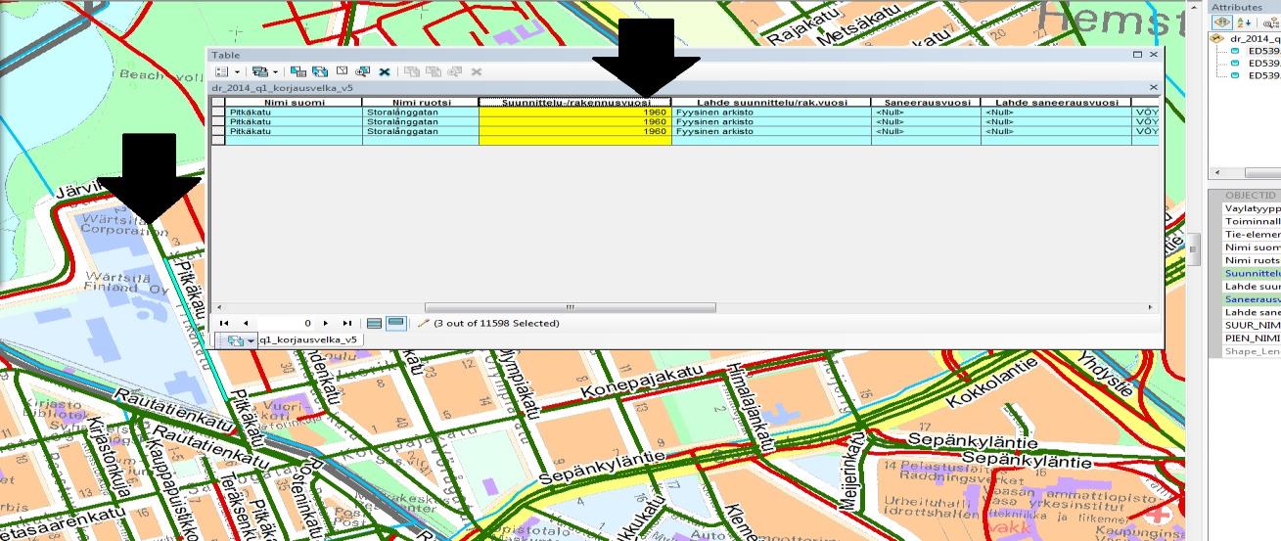Click third row 1960 year cell
Viewport: 1281px width, 541px height.
[574, 131]
